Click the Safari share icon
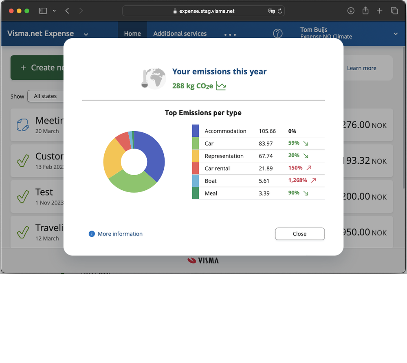This screenshot has height=363, width=407. (x=365, y=11)
